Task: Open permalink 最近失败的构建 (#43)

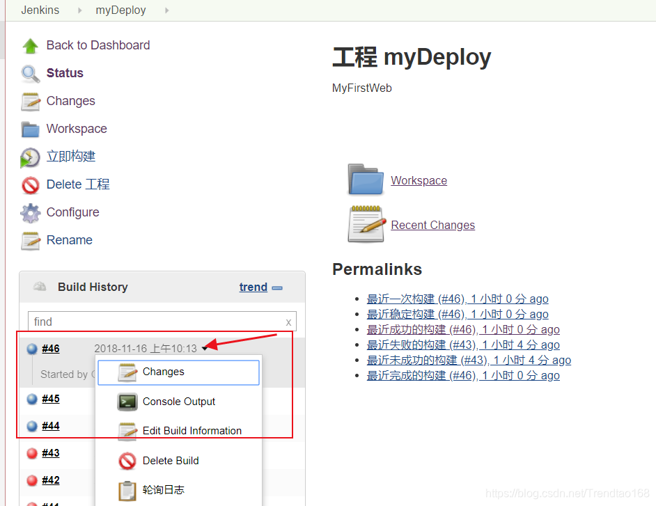Action: pyautogui.click(x=463, y=345)
